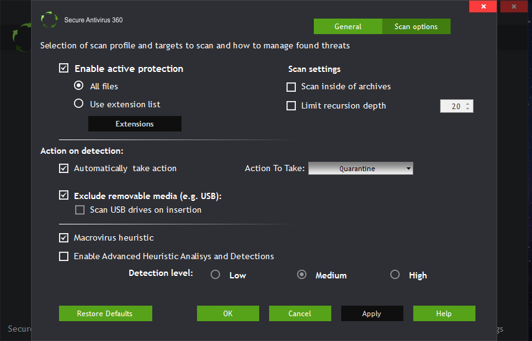This screenshot has width=532, height=341.
Task: Uncheck Automatically take action
Action: pos(64,168)
